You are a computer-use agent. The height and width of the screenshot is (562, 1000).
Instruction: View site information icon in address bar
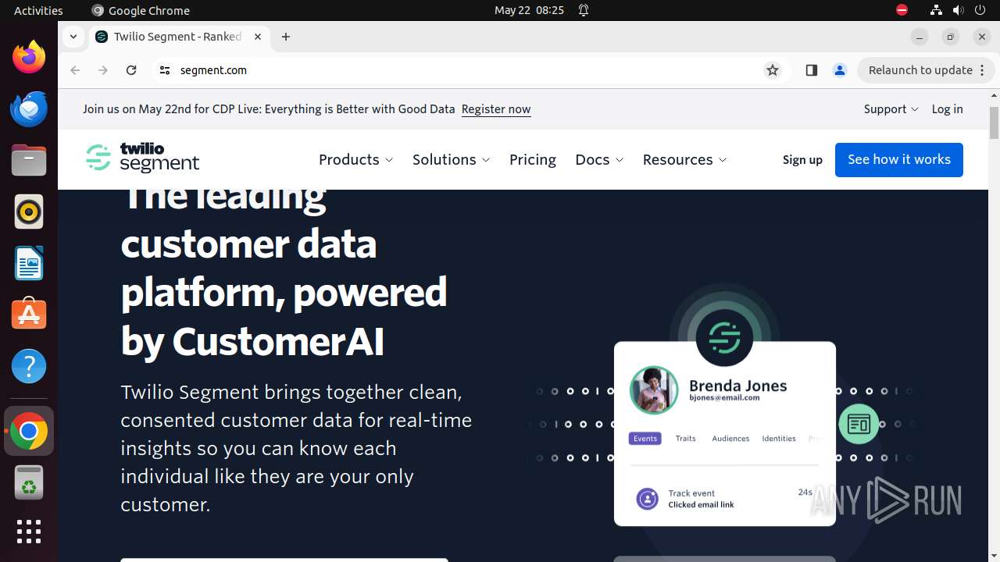click(x=164, y=70)
